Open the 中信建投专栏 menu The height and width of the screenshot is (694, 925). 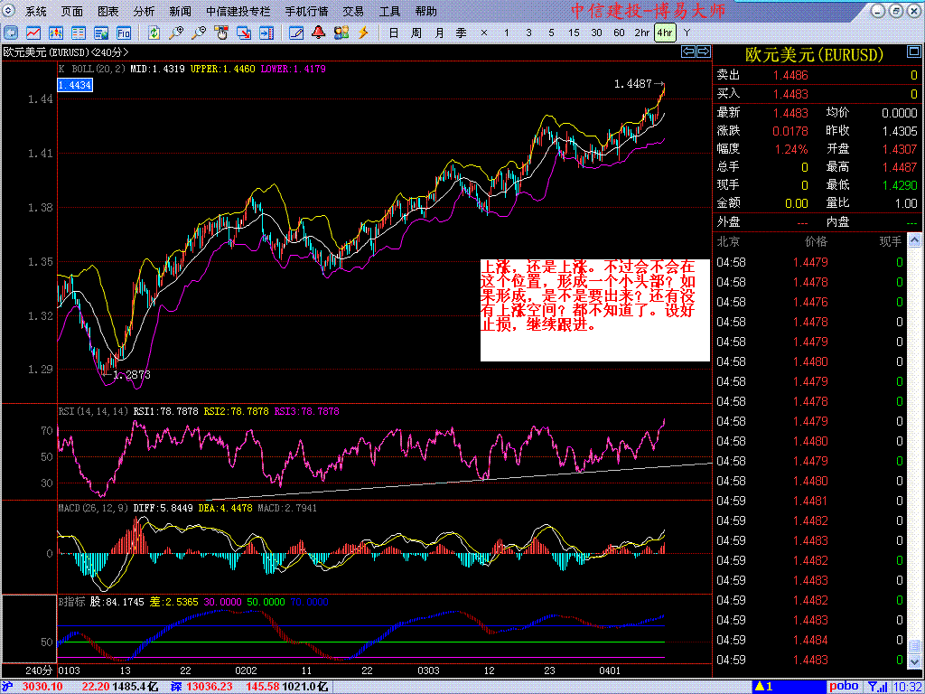click(x=238, y=12)
